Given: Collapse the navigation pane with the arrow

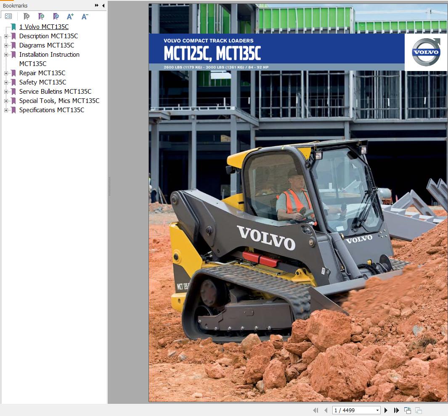Looking at the screenshot, I should pyautogui.click(x=103, y=6).
